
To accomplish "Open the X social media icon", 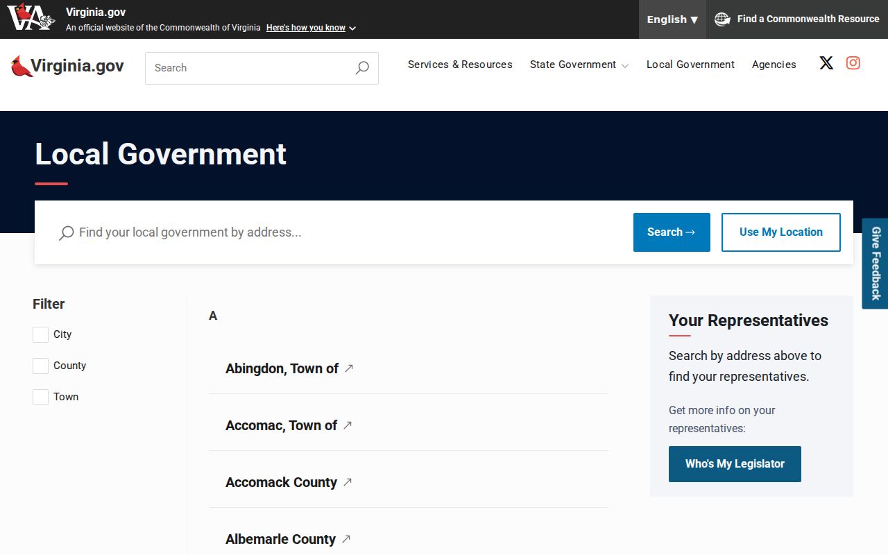I will click(826, 63).
